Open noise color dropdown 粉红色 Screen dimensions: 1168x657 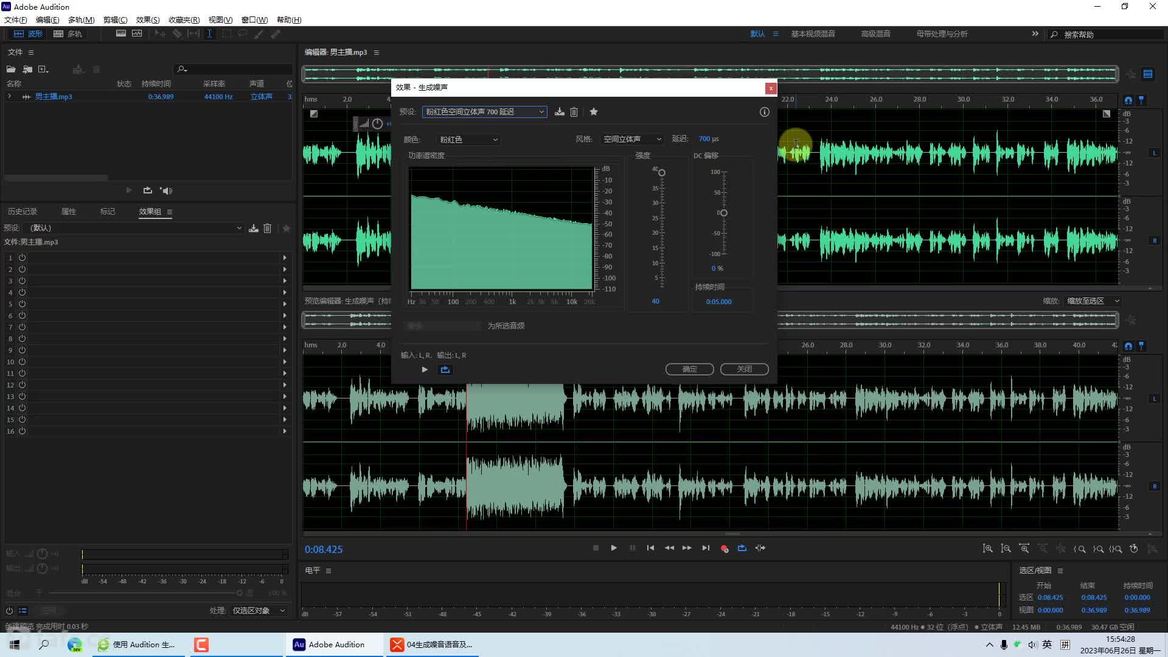(x=468, y=140)
